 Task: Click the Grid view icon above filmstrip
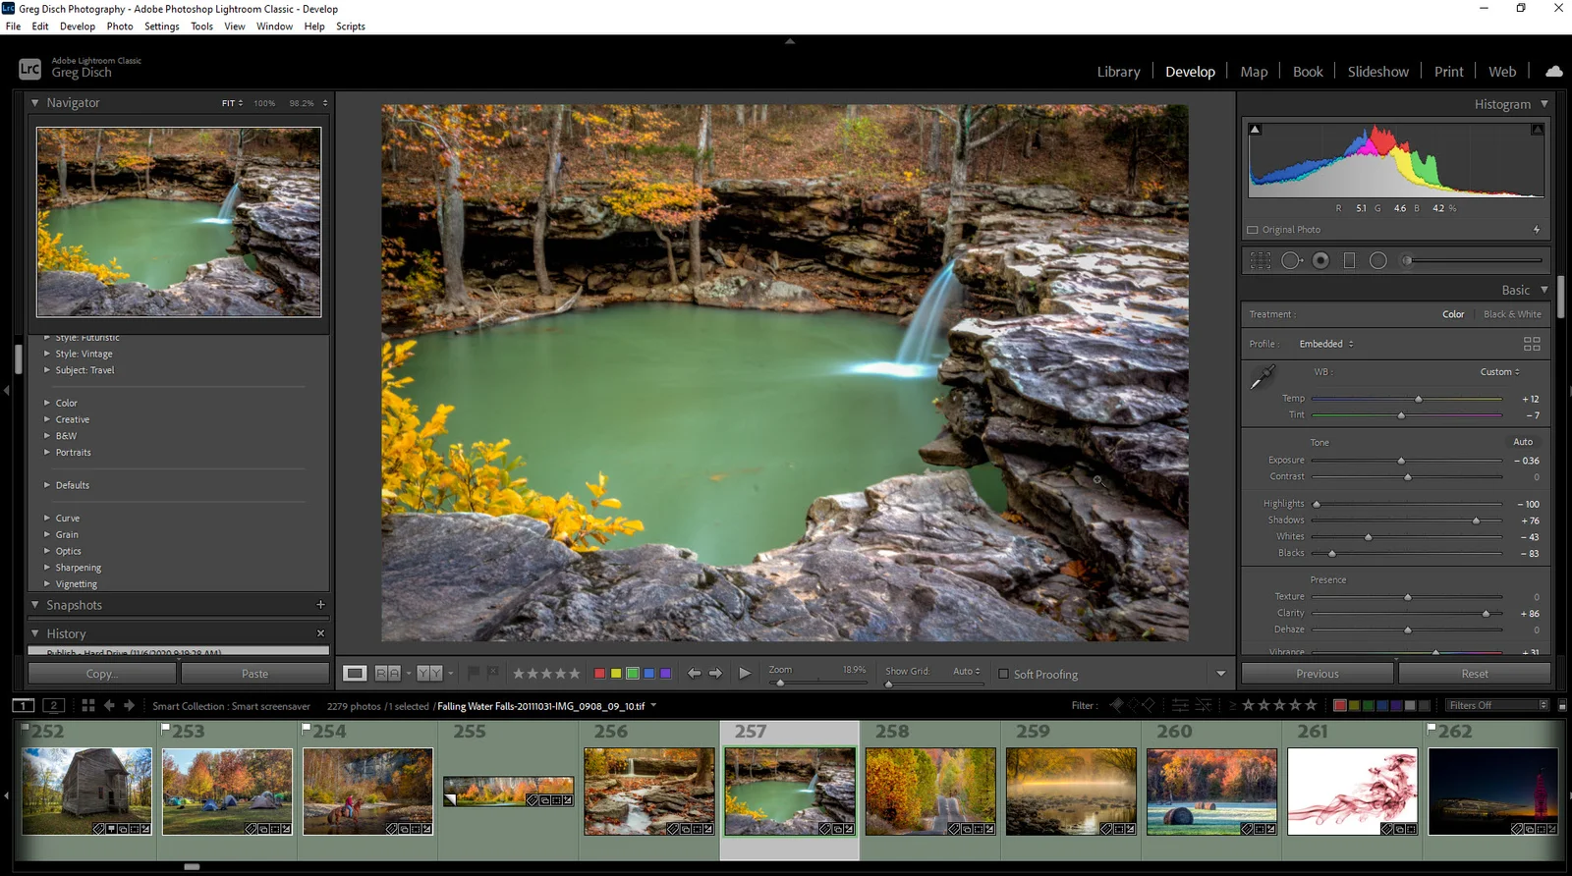(x=88, y=705)
